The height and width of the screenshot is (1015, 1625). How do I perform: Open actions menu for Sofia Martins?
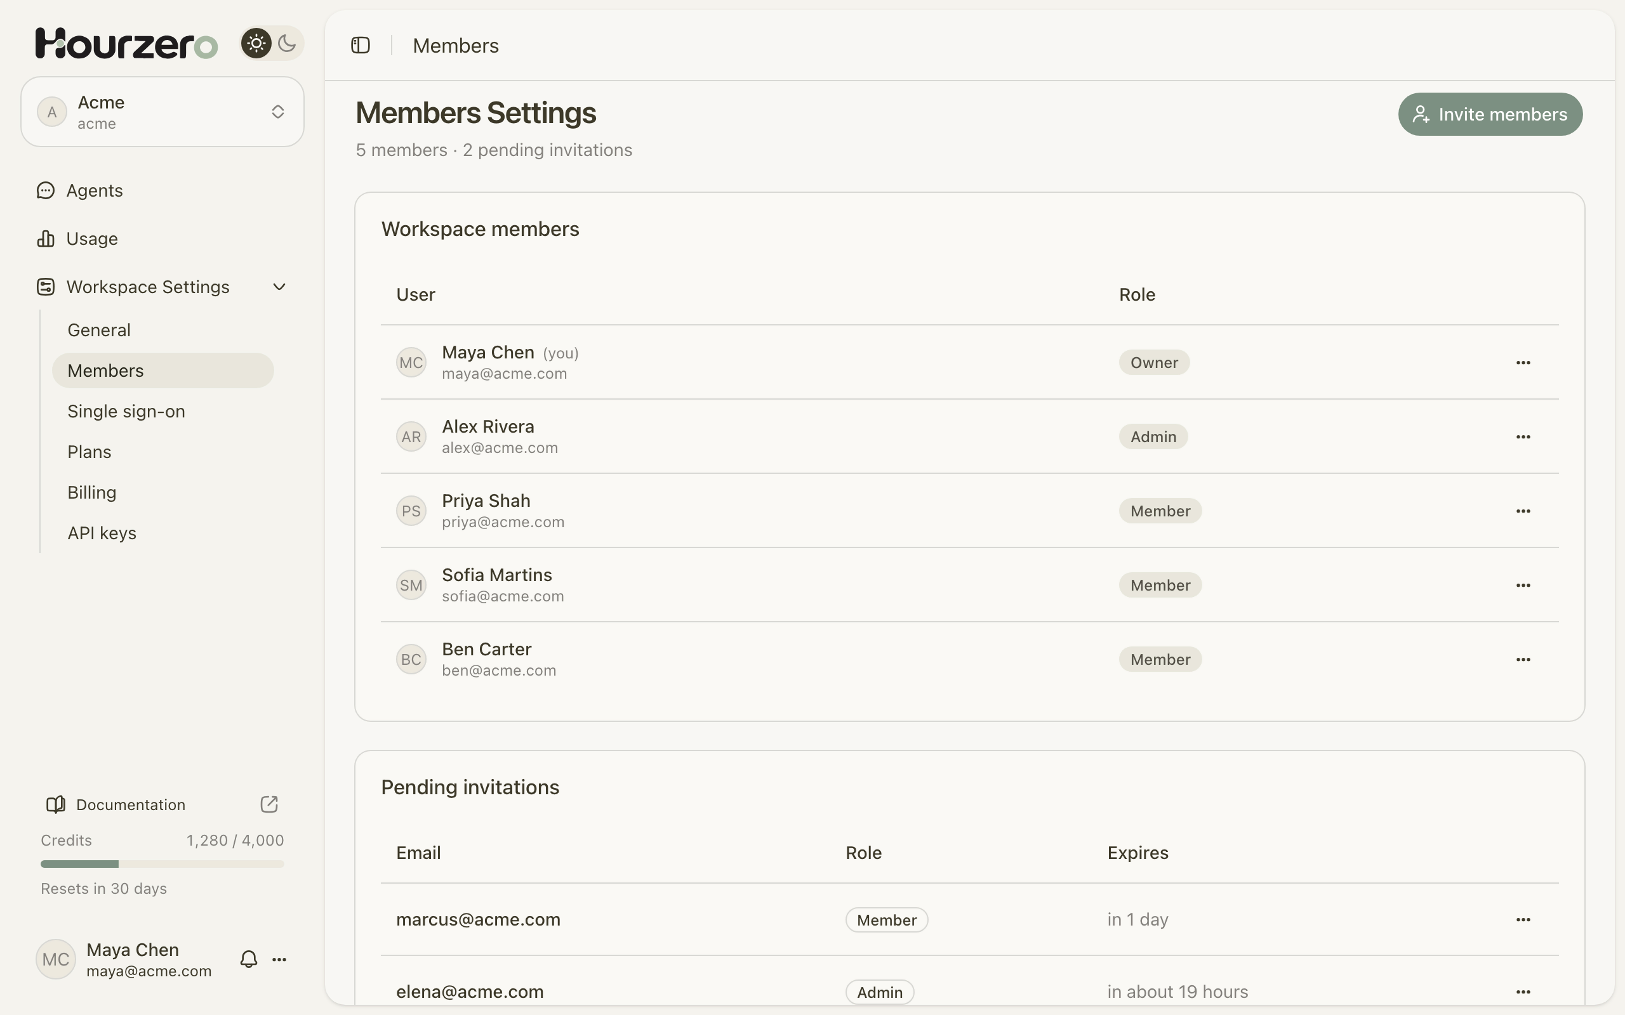coord(1523,586)
